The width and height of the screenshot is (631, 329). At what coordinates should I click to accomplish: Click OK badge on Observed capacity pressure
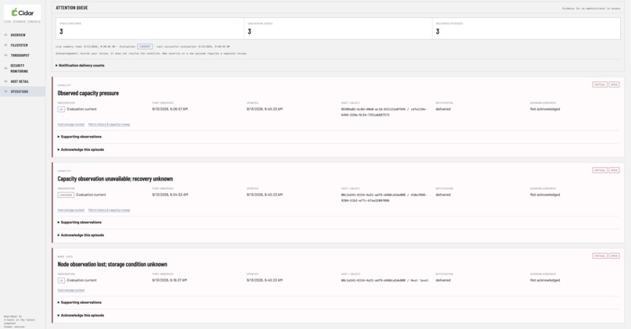click(61, 109)
